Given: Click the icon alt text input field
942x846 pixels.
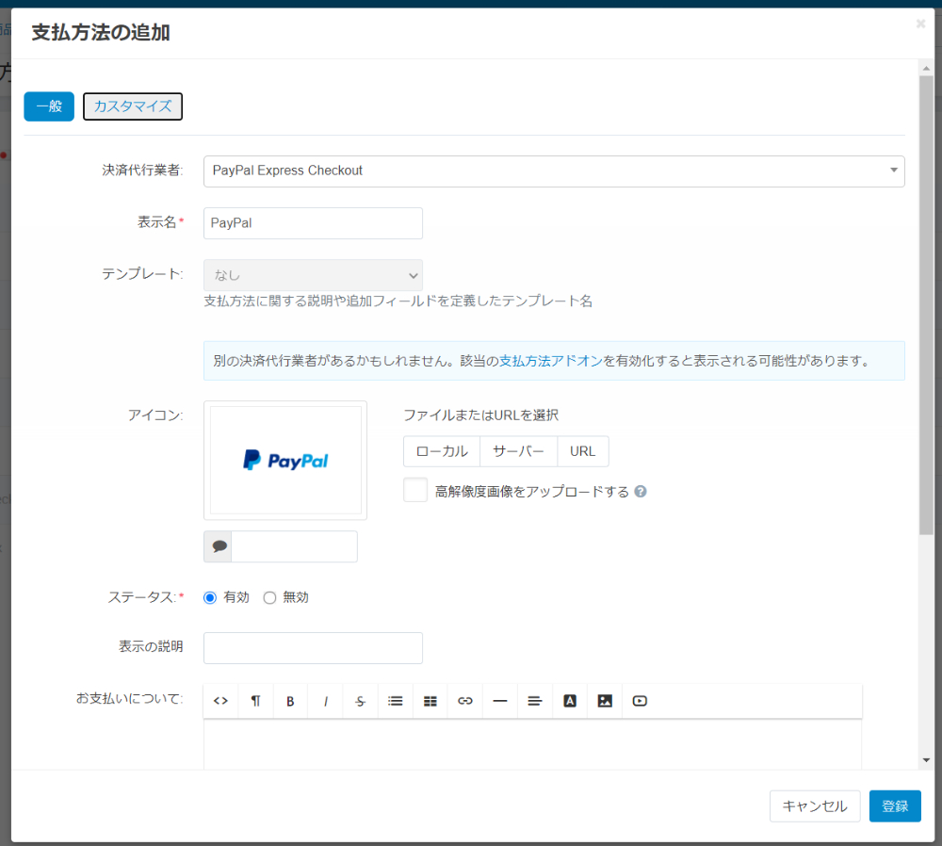Looking at the screenshot, I should pyautogui.click(x=294, y=546).
